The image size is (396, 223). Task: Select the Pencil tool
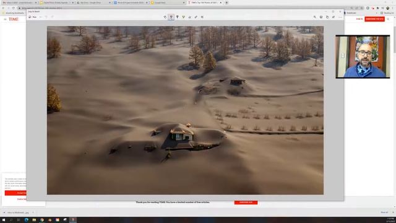(x=178, y=17)
